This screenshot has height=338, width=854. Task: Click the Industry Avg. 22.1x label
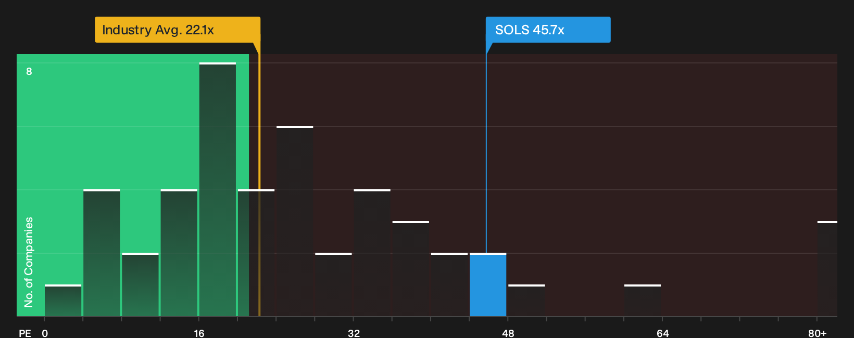tap(178, 30)
